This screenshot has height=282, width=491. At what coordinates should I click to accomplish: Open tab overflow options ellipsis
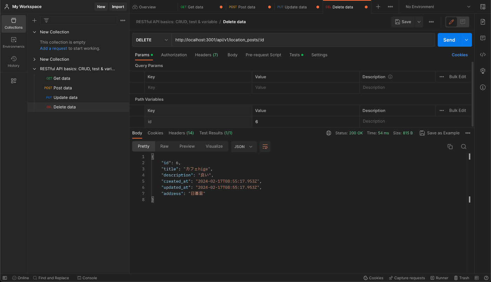390,7
